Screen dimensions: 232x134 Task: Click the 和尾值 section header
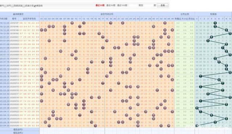[x=213, y=14]
